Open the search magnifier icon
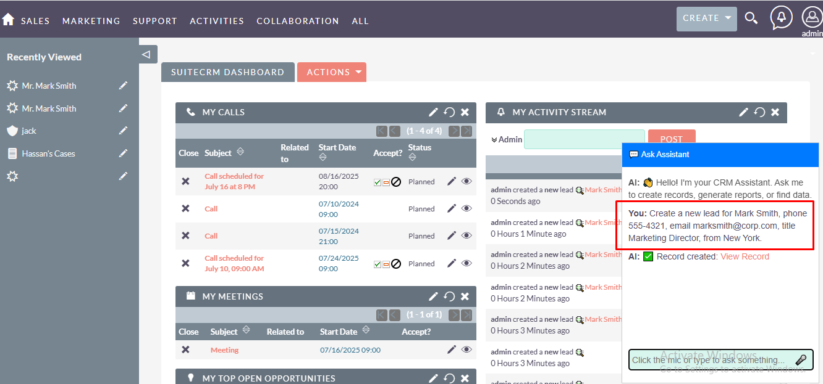Screen dimensions: 823x384 point(751,18)
